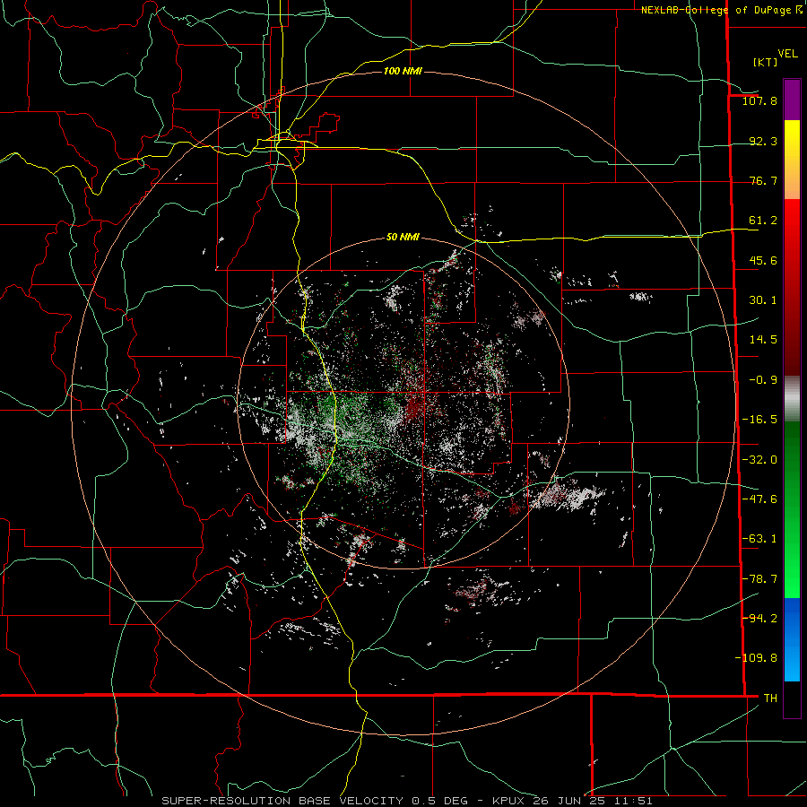Click the [KT] units label
Screen dimensions: 807x807
pyautogui.click(x=765, y=62)
